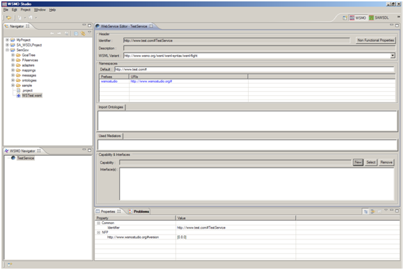
Task: Open the Help menu
Action: 52,10
